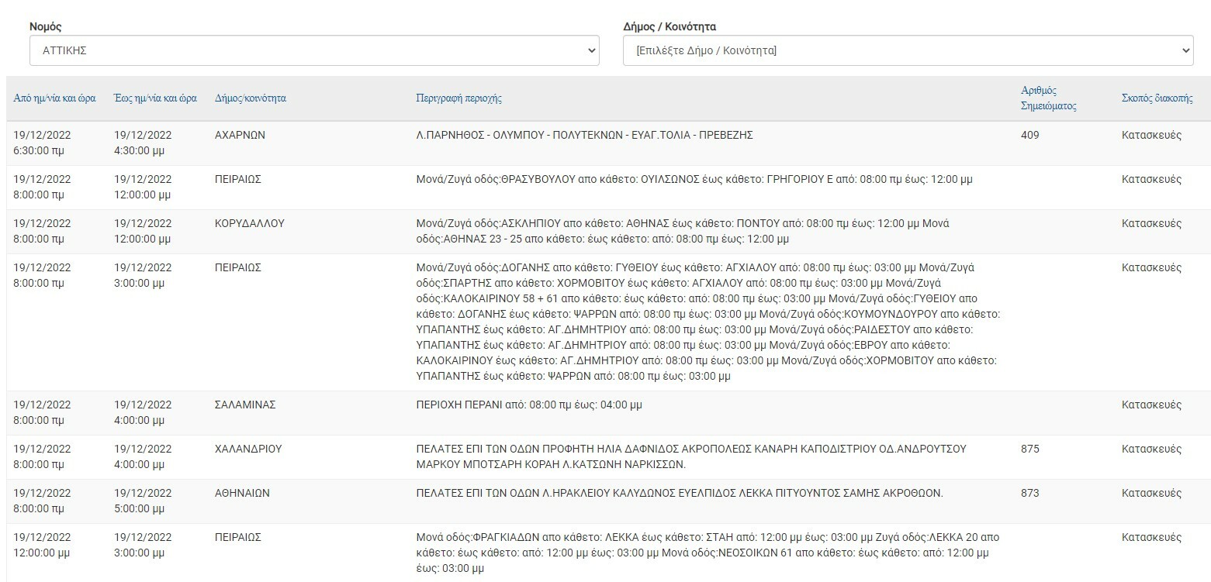The width and height of the screenshot is (1211, 582).
Task: Expand the Δήμος / Κοινότητα selection dropdown
Action: (x=908, y=50)
